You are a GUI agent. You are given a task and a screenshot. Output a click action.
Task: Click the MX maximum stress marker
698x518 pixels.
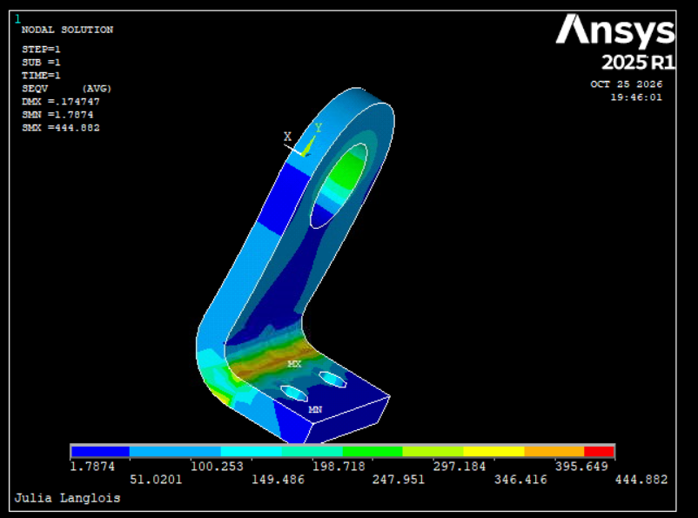point(294,364)
